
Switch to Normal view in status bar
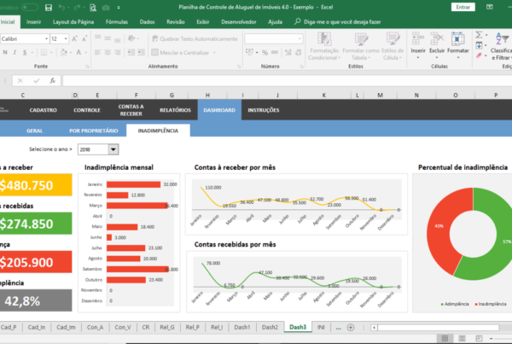click(x=445, y=338)
